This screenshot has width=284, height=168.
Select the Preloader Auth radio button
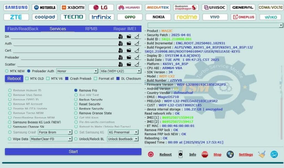pyautogui.click(x=29, y=71)
